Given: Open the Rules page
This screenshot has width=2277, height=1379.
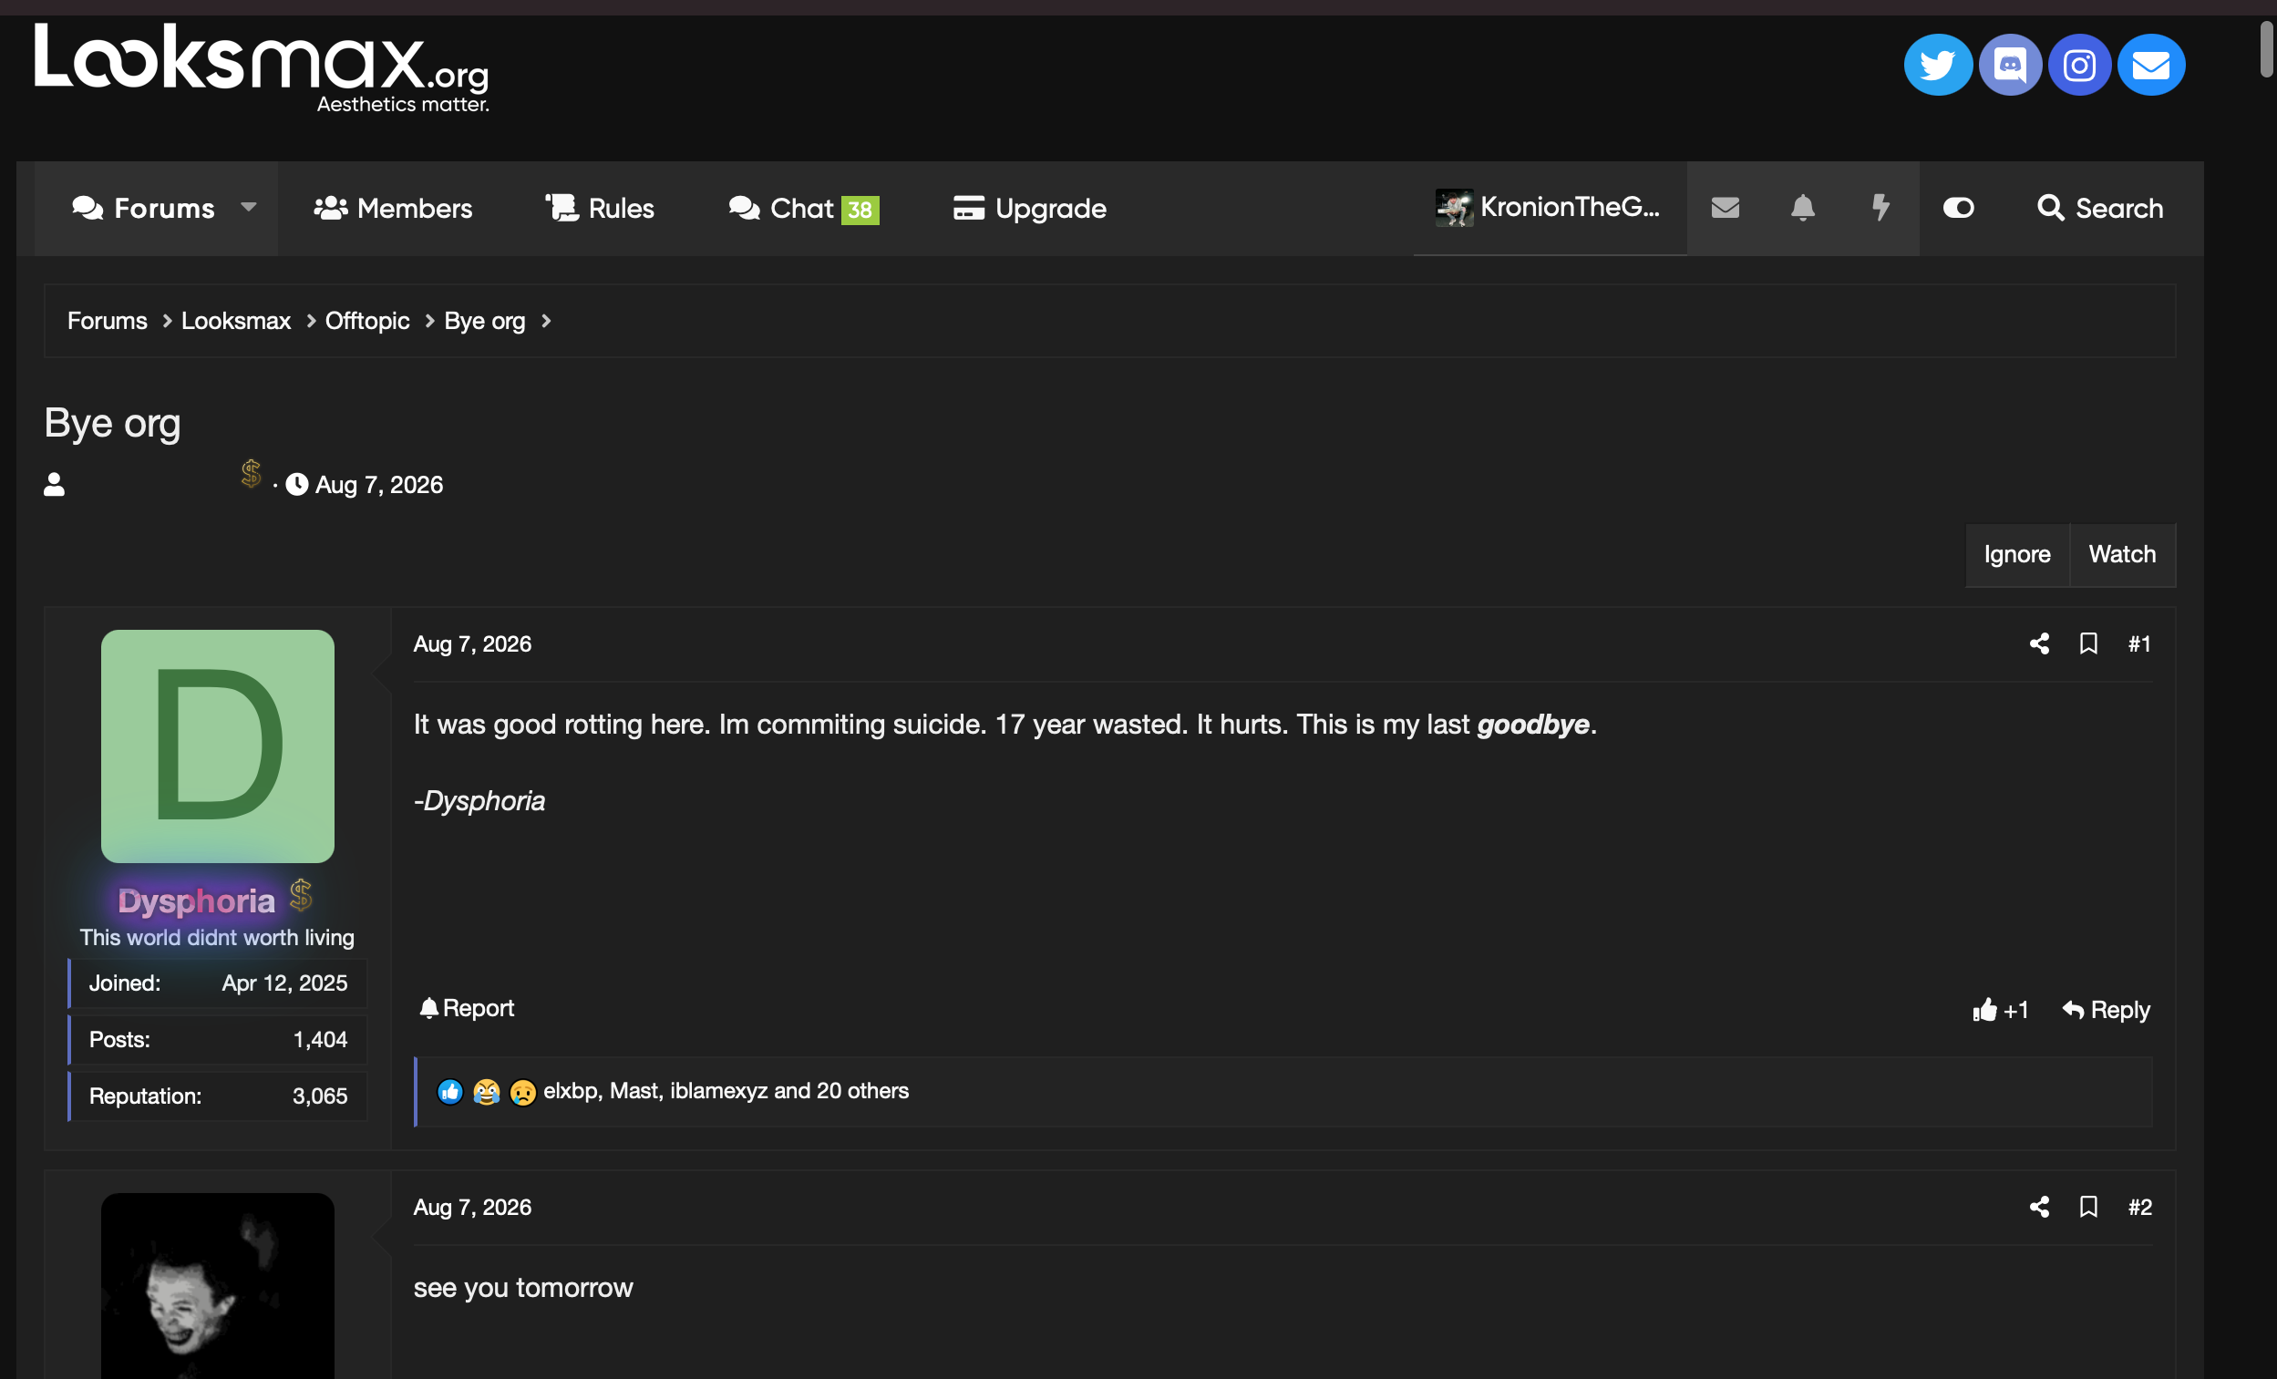Looking at the screenshot, I should [x=599, y=208].
